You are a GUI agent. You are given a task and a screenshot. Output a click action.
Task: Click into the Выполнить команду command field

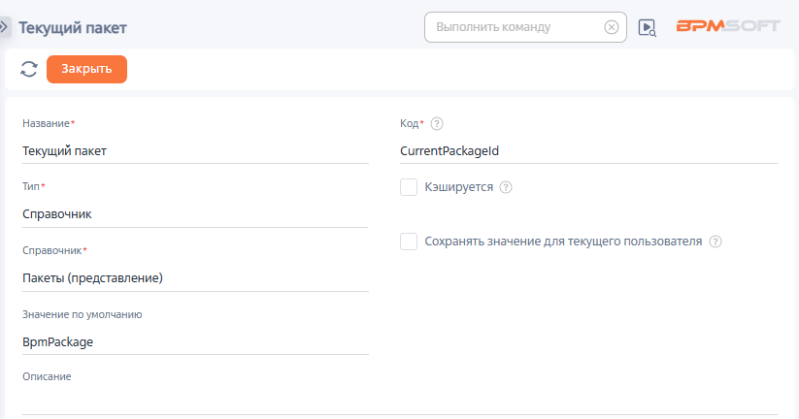(x=515, y=27)
